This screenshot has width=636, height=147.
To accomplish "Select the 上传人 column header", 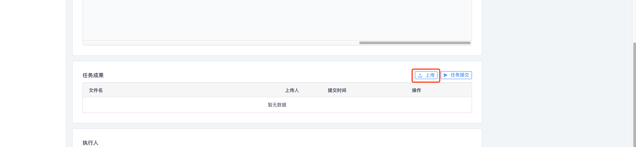I will 292,90.
